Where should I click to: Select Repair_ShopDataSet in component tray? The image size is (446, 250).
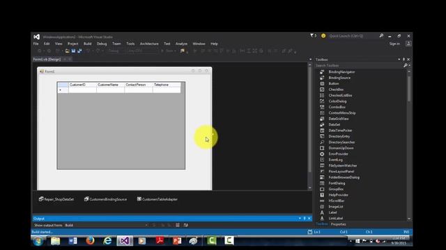coord(56,199)
